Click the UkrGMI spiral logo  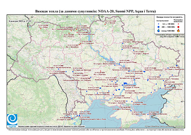click(12, 120)
